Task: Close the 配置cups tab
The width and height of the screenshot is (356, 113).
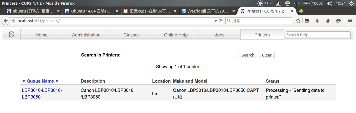Action: pyautogui.click(x=175, y=11)
